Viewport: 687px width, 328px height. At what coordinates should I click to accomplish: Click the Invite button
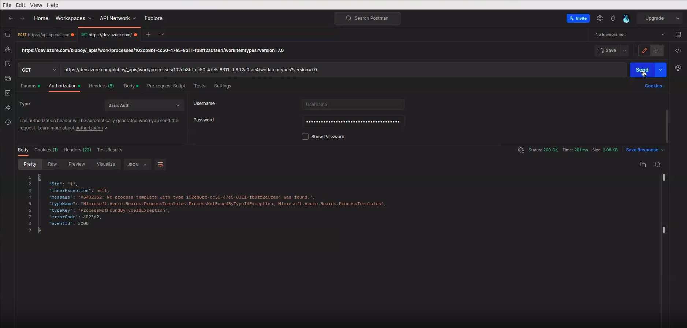578,18
